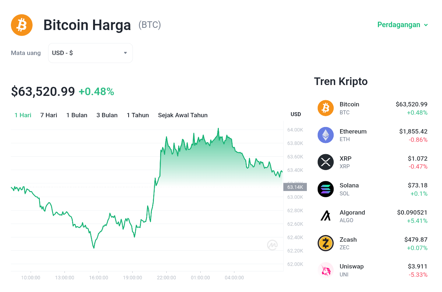Screen dimensions: 442x292
Task: Click the CoinMarketCap watermark on chart
Action: pyautogui.click(x=272, y=245)
